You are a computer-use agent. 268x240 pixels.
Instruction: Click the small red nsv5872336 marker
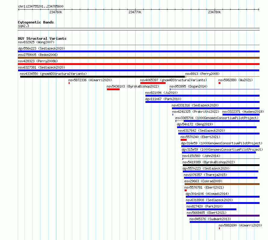(69, 83)
